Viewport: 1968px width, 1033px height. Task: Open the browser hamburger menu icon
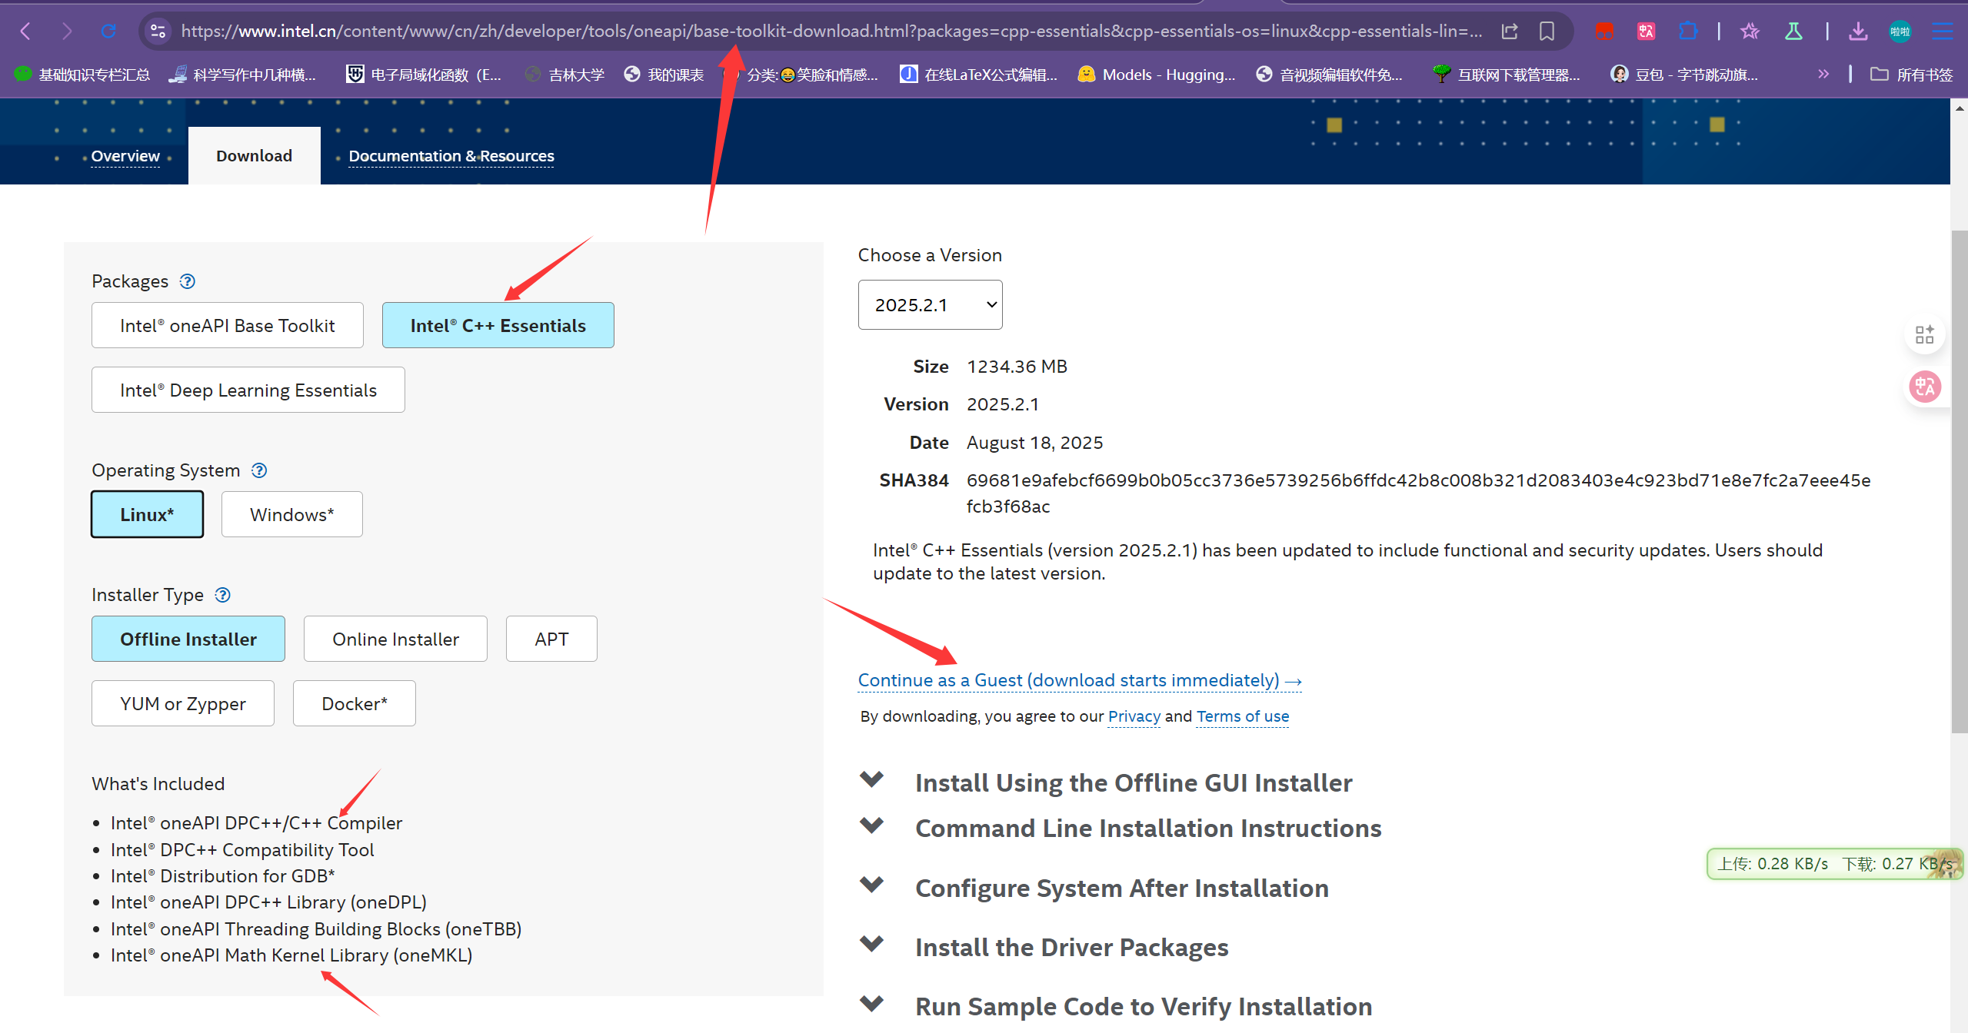coord(1942,32)
